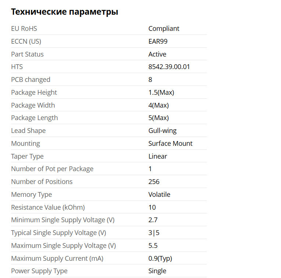Screen dimensions: 281x278
Task: Click the Package Length value 5(Max)
Action: [159, 118]
